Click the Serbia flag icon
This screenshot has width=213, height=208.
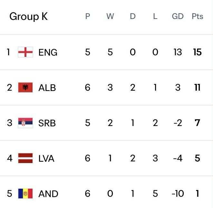[x=25, y=123]
